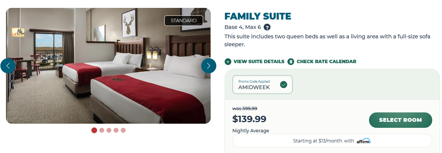Jump to the fourth carousel image dot
Viewport: 442px width, 153px height.
(116, 130)
